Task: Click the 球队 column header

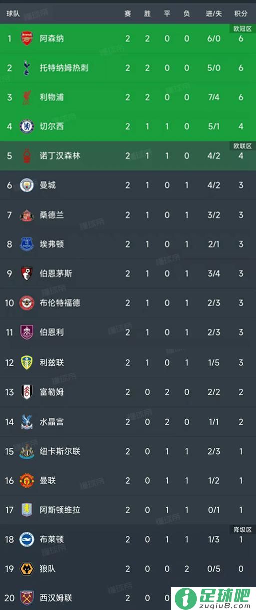Action: pyautogui.click(x=13, y=14)
